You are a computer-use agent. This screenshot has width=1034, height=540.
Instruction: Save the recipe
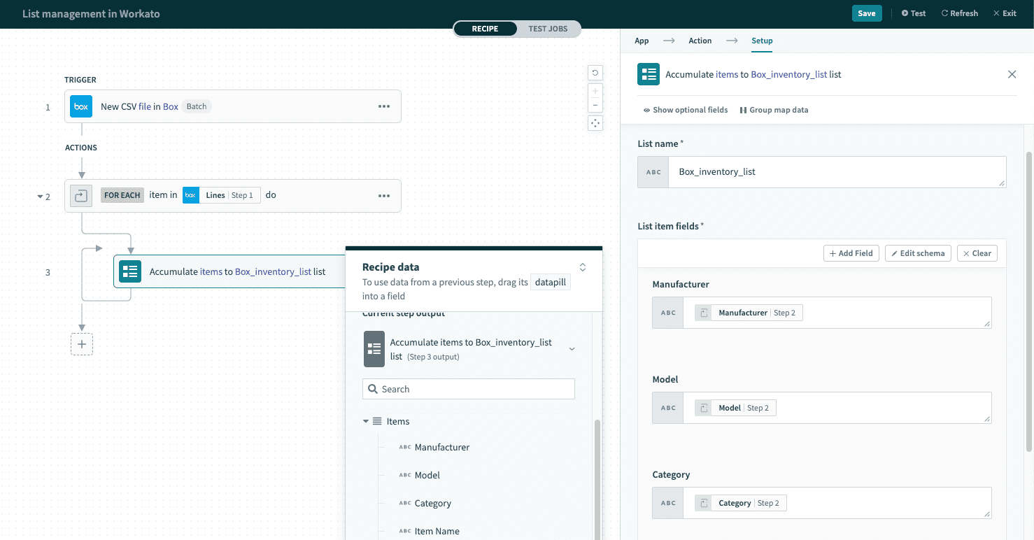click(x=867, y=13)
